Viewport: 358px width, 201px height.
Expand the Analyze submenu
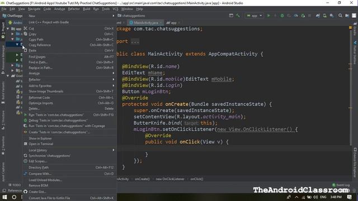coord(69,73)
